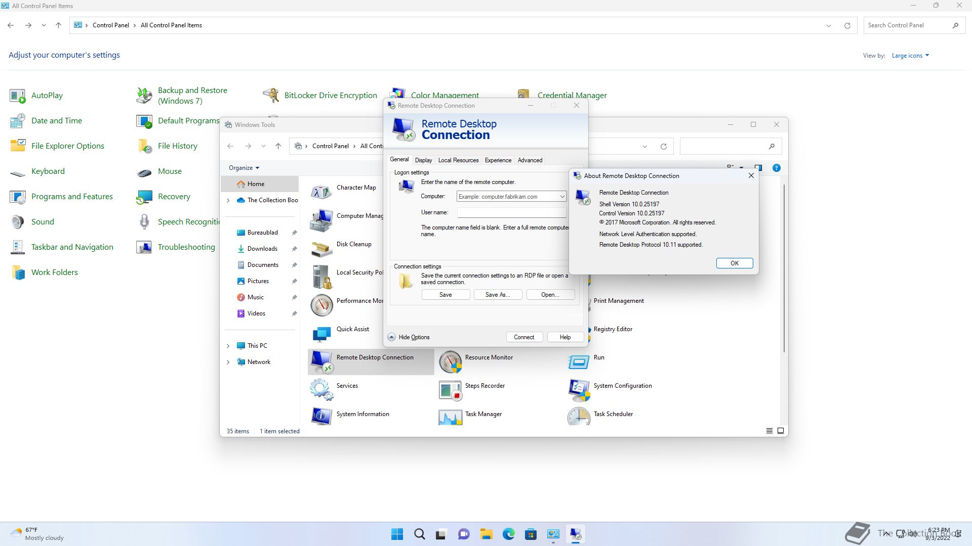The image size is (972, 546).
Task: Switch to Advanced tab
Action: pos(530,160)
